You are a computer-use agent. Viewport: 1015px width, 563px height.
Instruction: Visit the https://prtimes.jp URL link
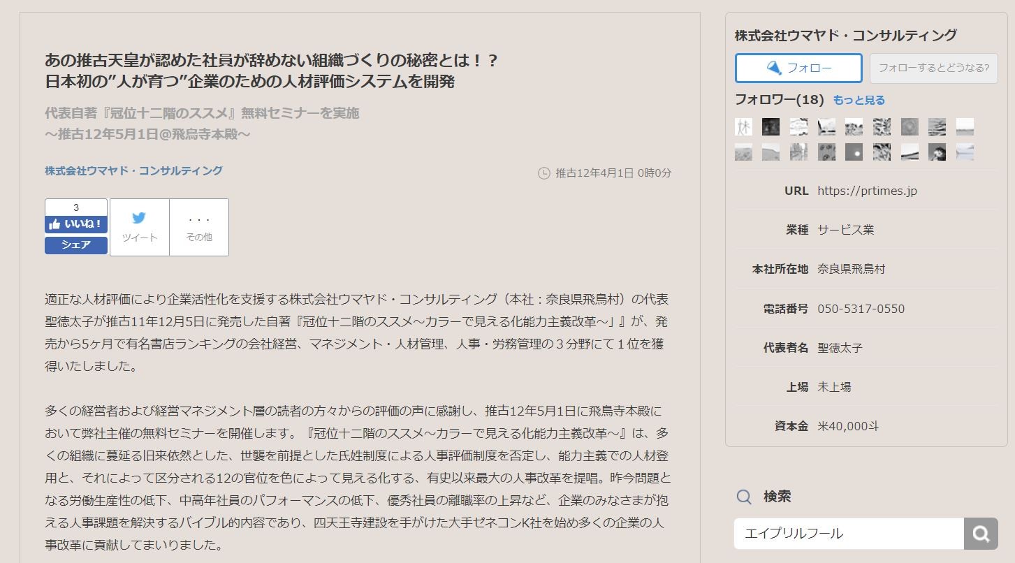click(x=867, y=191)
